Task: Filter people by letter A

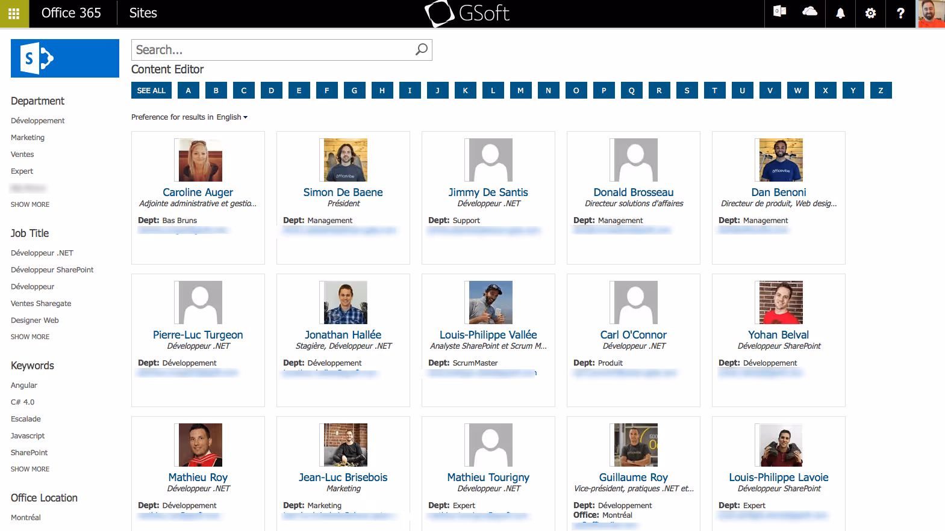Action: [x=189, y=90]
